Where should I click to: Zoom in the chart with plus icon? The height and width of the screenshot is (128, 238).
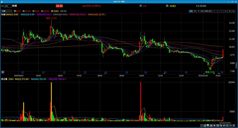coord(234,125)
